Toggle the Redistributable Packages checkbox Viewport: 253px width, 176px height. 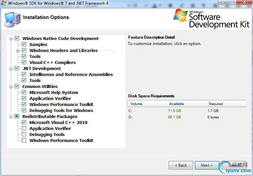click(x=17, y=116)
